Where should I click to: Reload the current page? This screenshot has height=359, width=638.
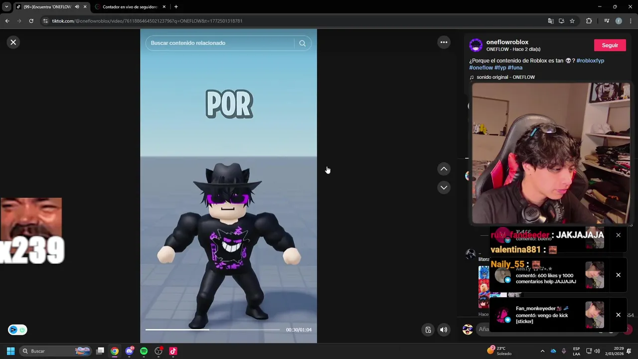31,21
